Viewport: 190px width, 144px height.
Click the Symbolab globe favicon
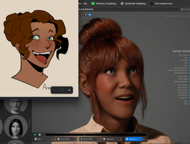122,3
